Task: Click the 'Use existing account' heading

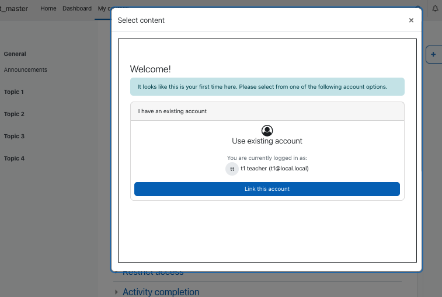Action: click(267, 141)
